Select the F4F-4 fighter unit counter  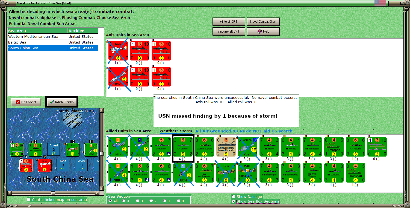pyautogui.click(x=118, y=147)
